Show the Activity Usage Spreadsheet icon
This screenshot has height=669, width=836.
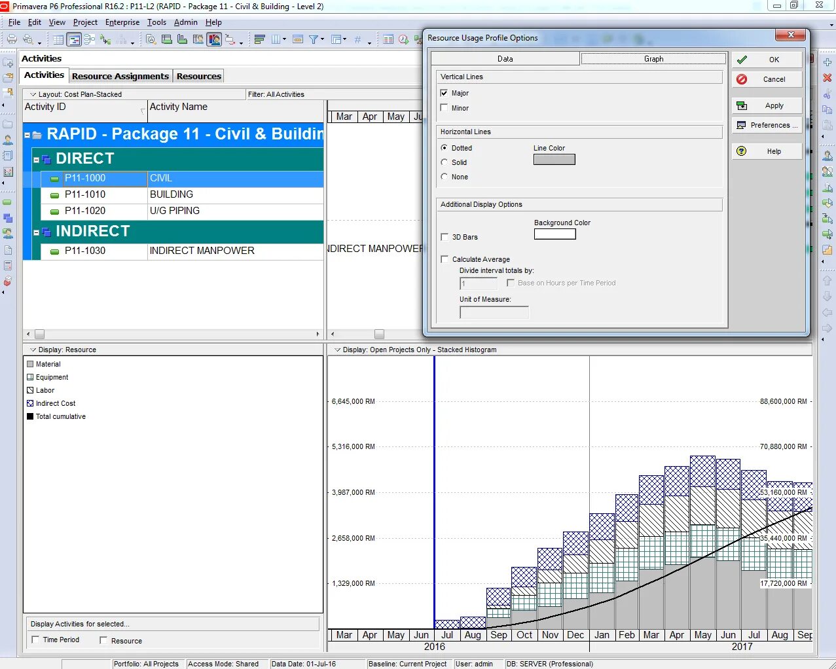coord(167,39)
